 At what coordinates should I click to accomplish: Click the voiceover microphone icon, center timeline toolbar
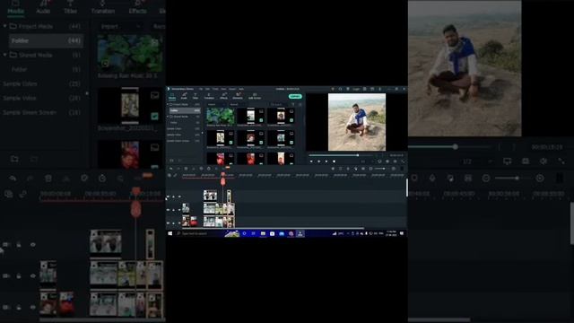(348, 169)
